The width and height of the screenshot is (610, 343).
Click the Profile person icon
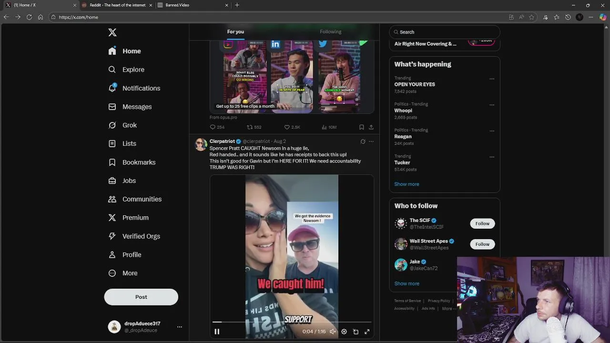point(112,255)
